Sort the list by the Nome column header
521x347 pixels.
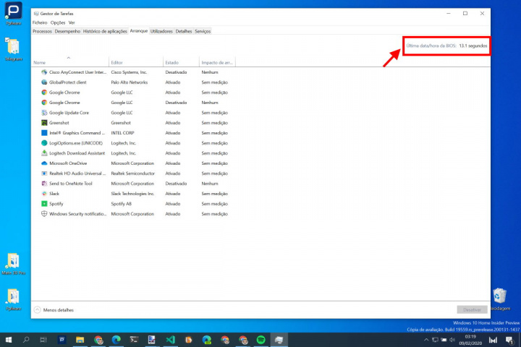coord(39,63)
